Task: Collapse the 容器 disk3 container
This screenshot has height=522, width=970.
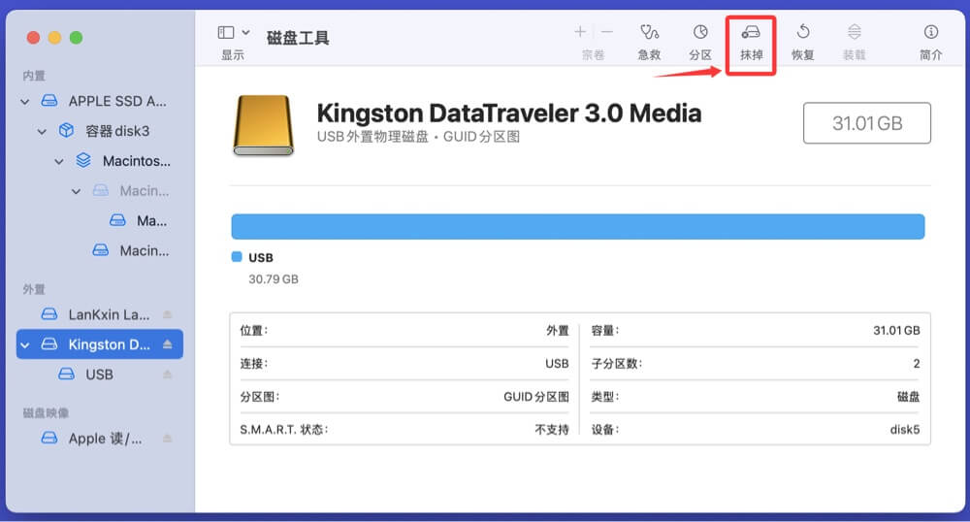Action: pyautogui.click(x=42, y=131)
